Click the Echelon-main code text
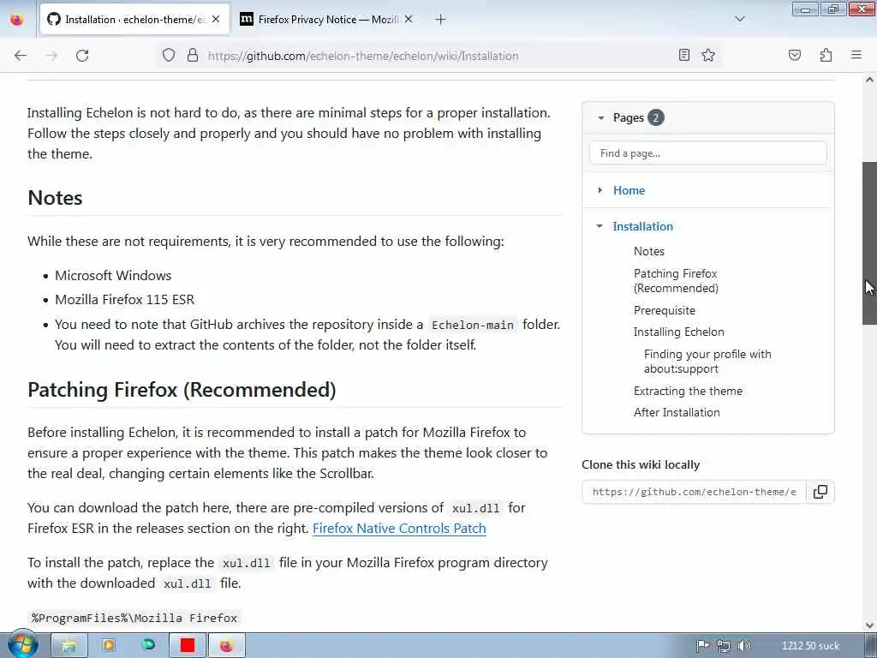This screenshot has width=877, height=658. pyautogui.click(x=473, y=325)
